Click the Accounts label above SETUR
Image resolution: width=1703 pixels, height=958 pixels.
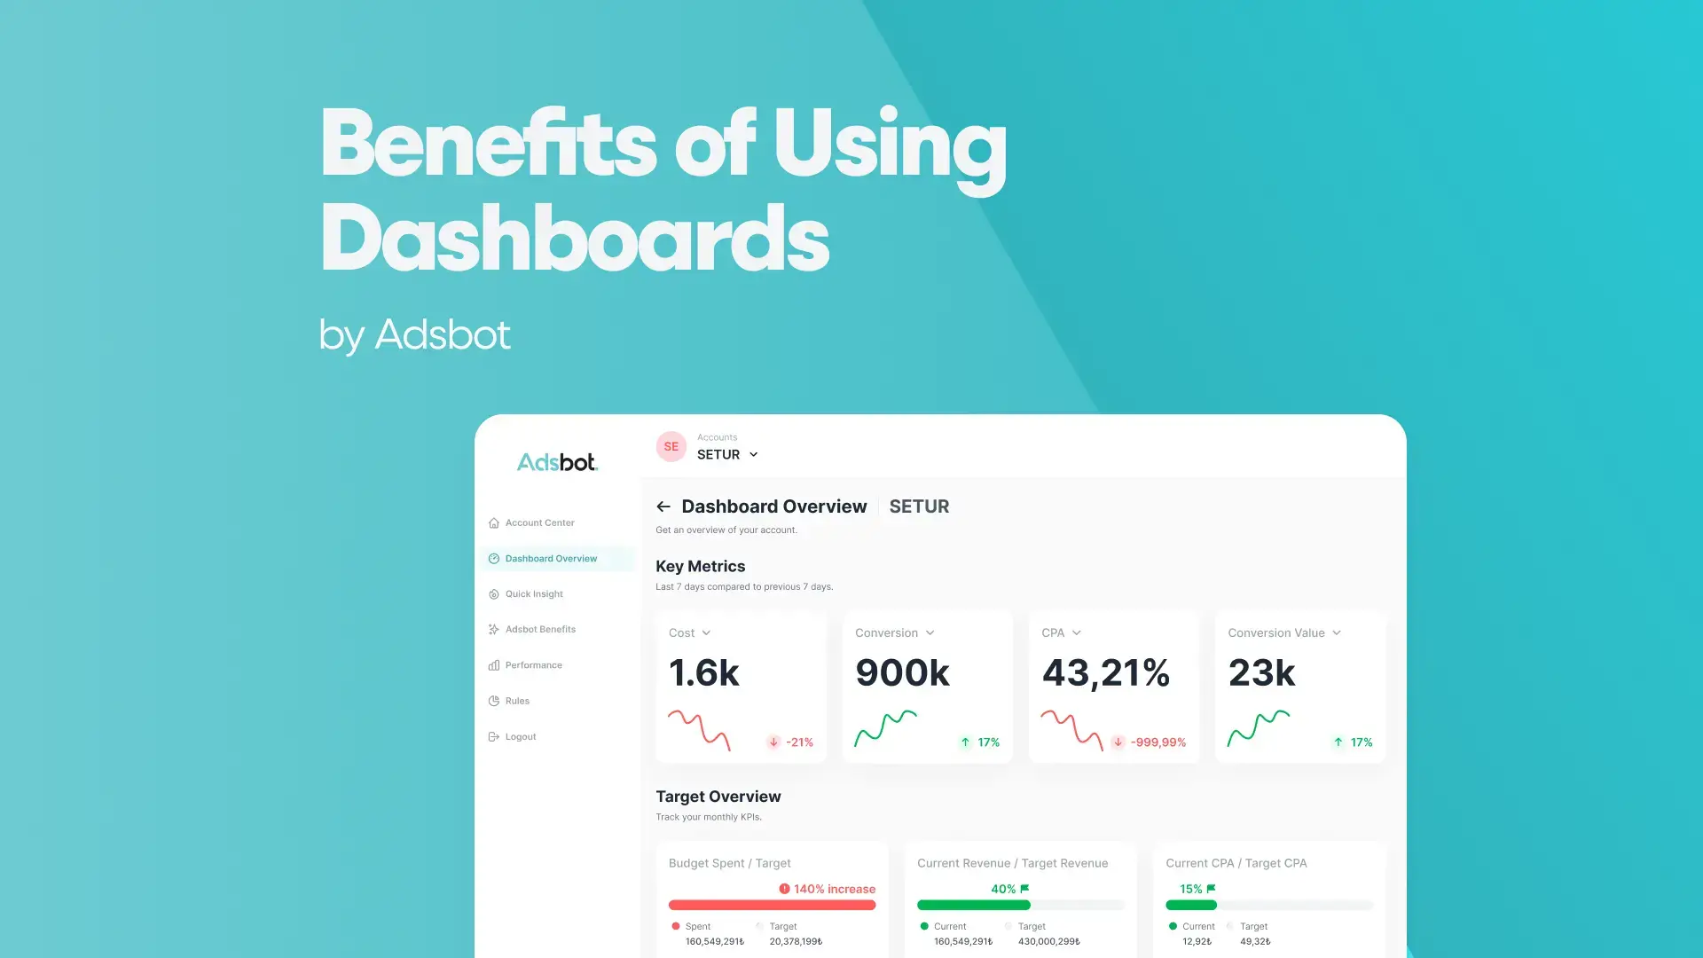click(x=716, y=436)
